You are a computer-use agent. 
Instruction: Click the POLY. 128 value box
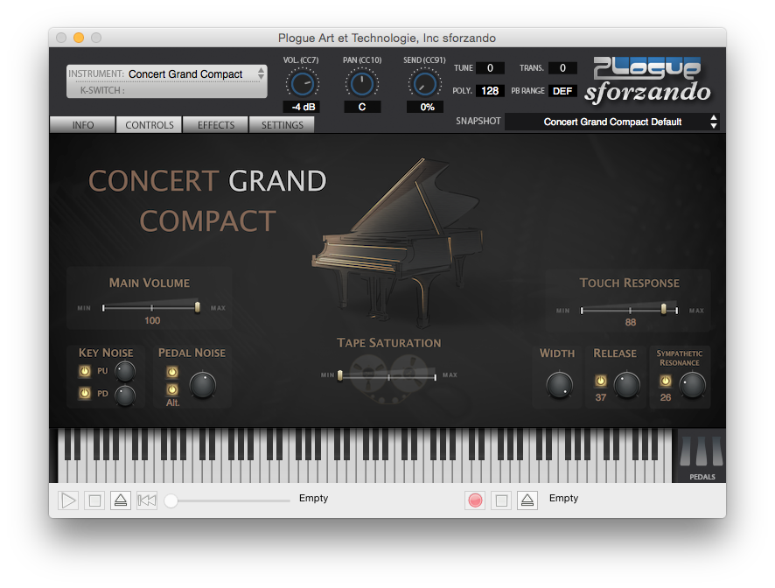490,90
